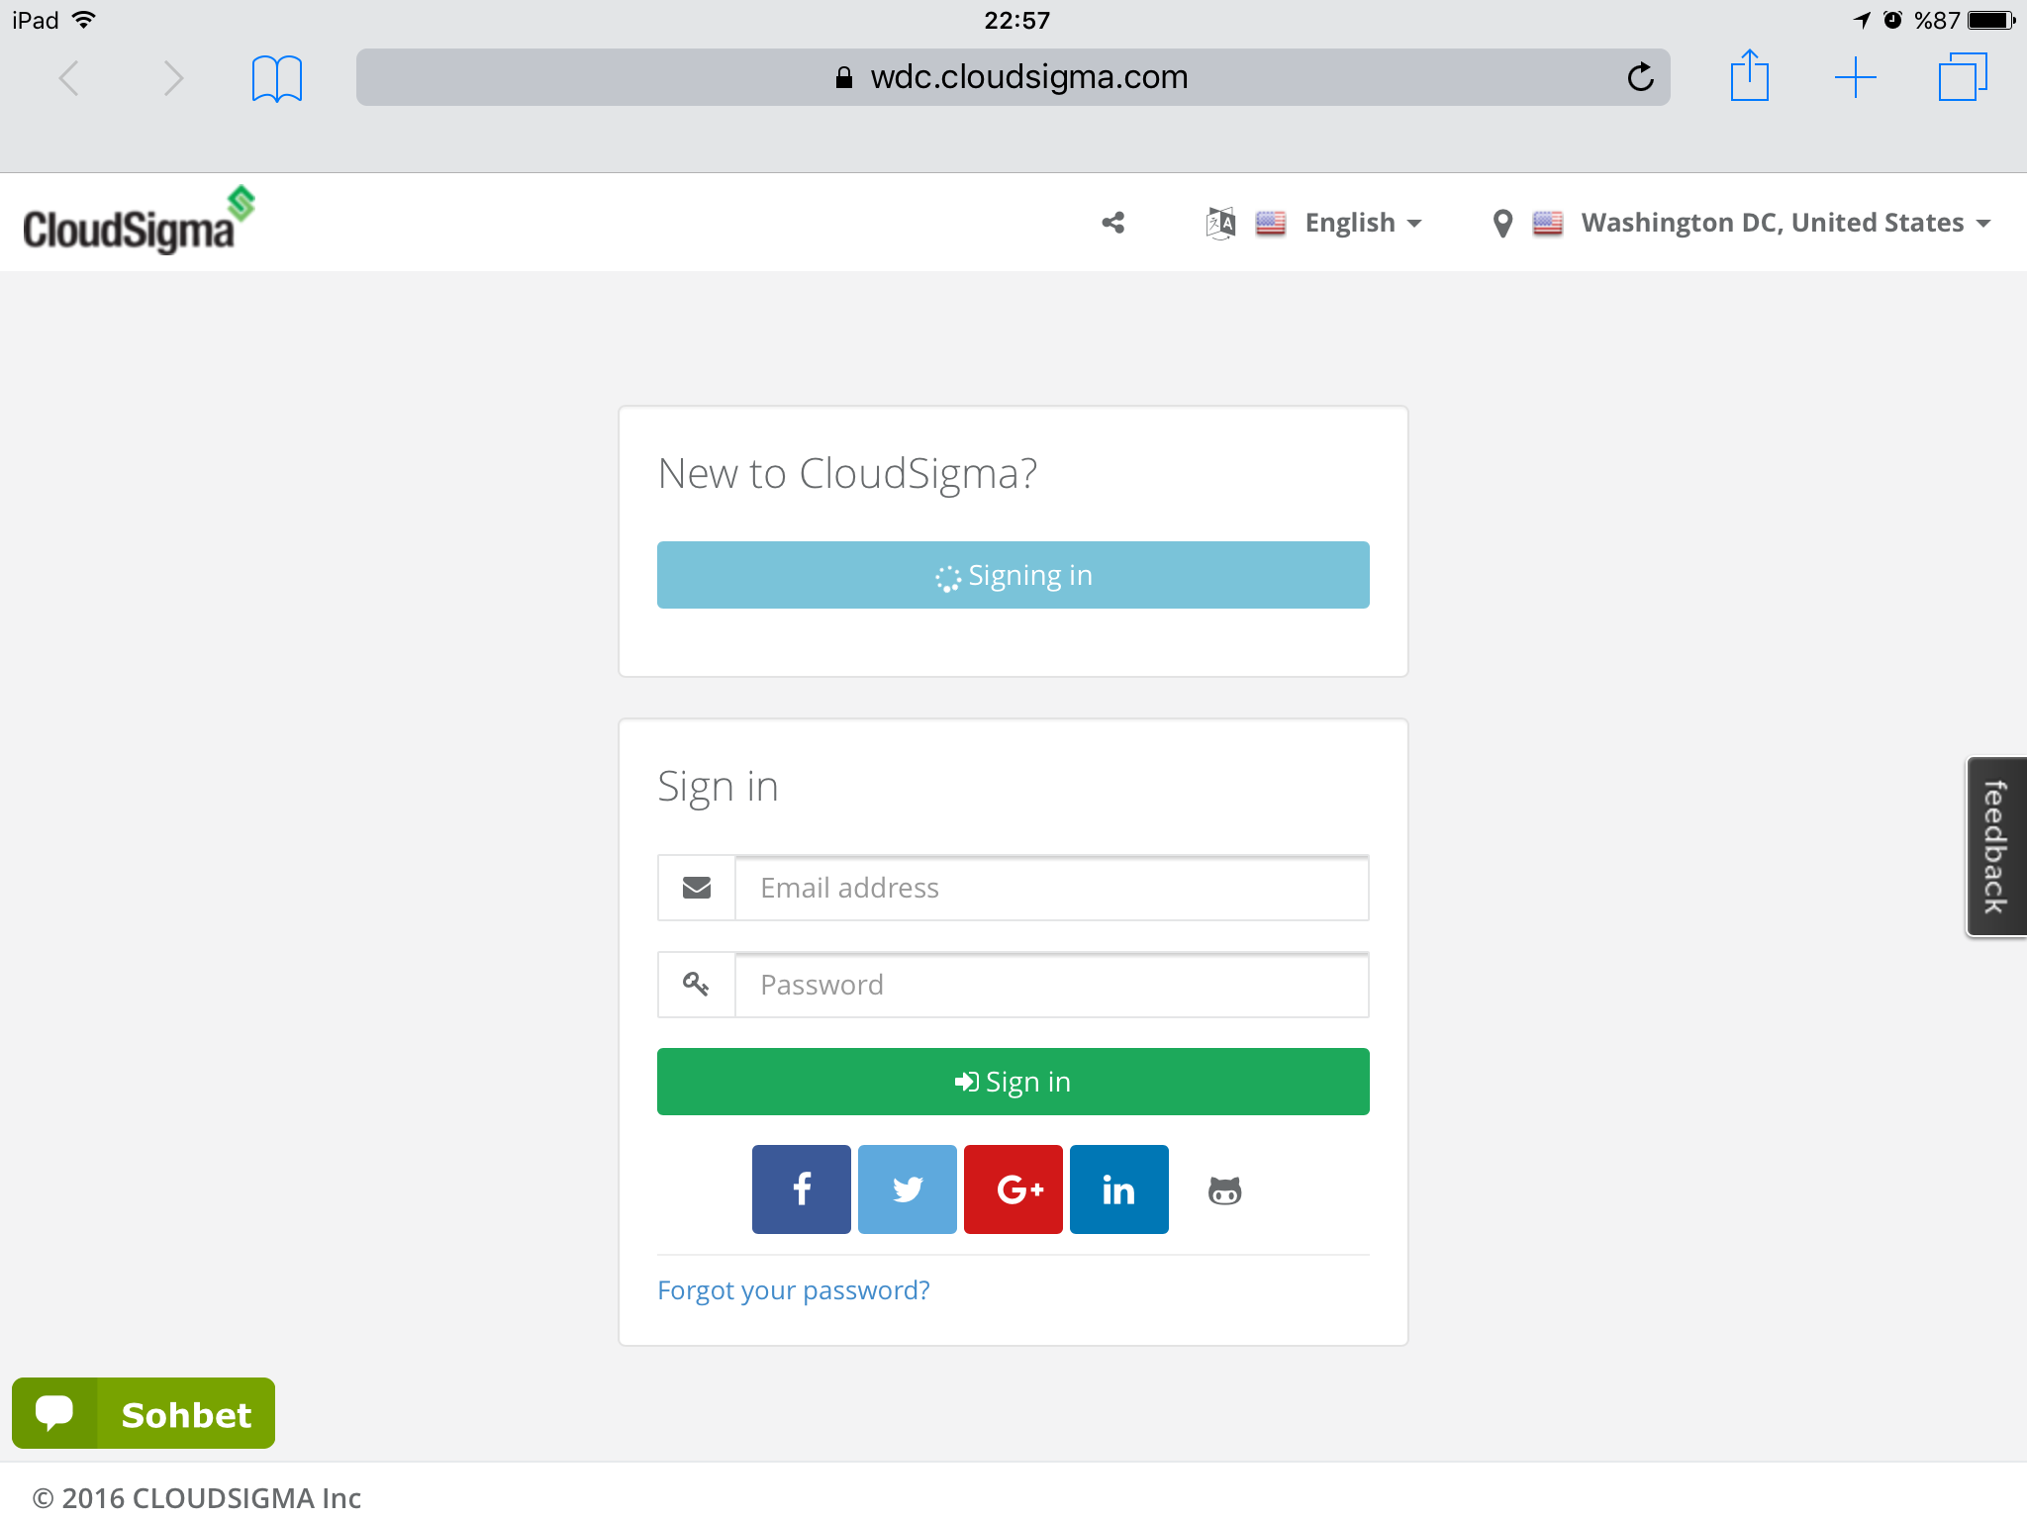The image size is (2027, 1520).
Task: Focus the Email address field
Action: 1052,888
